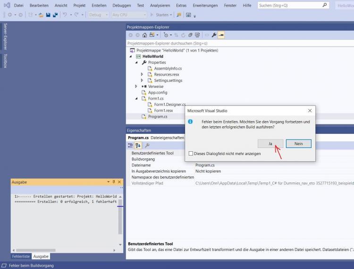Screen dimensions: 354x269
Task: Select Program.cs in the solution tree
Action: (158, 117)
